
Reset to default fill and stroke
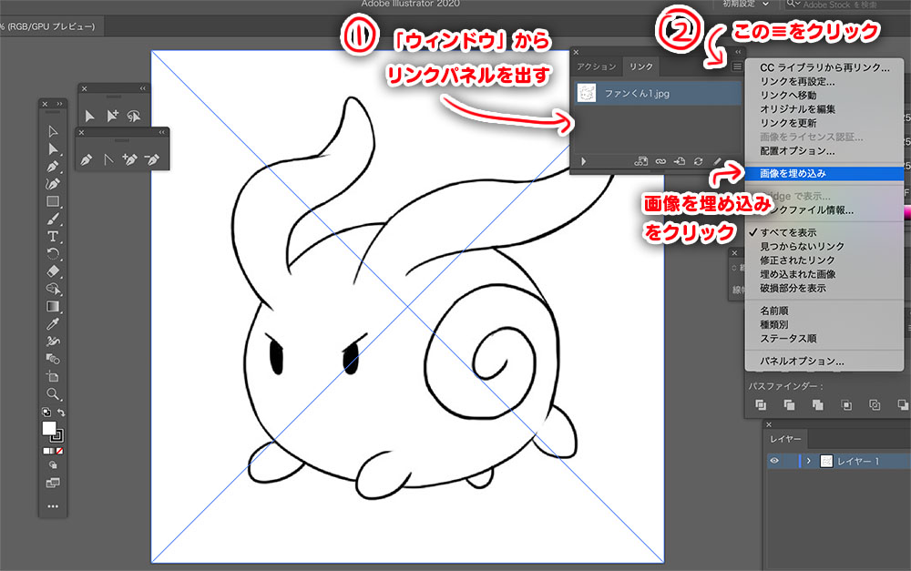point(46,413)
